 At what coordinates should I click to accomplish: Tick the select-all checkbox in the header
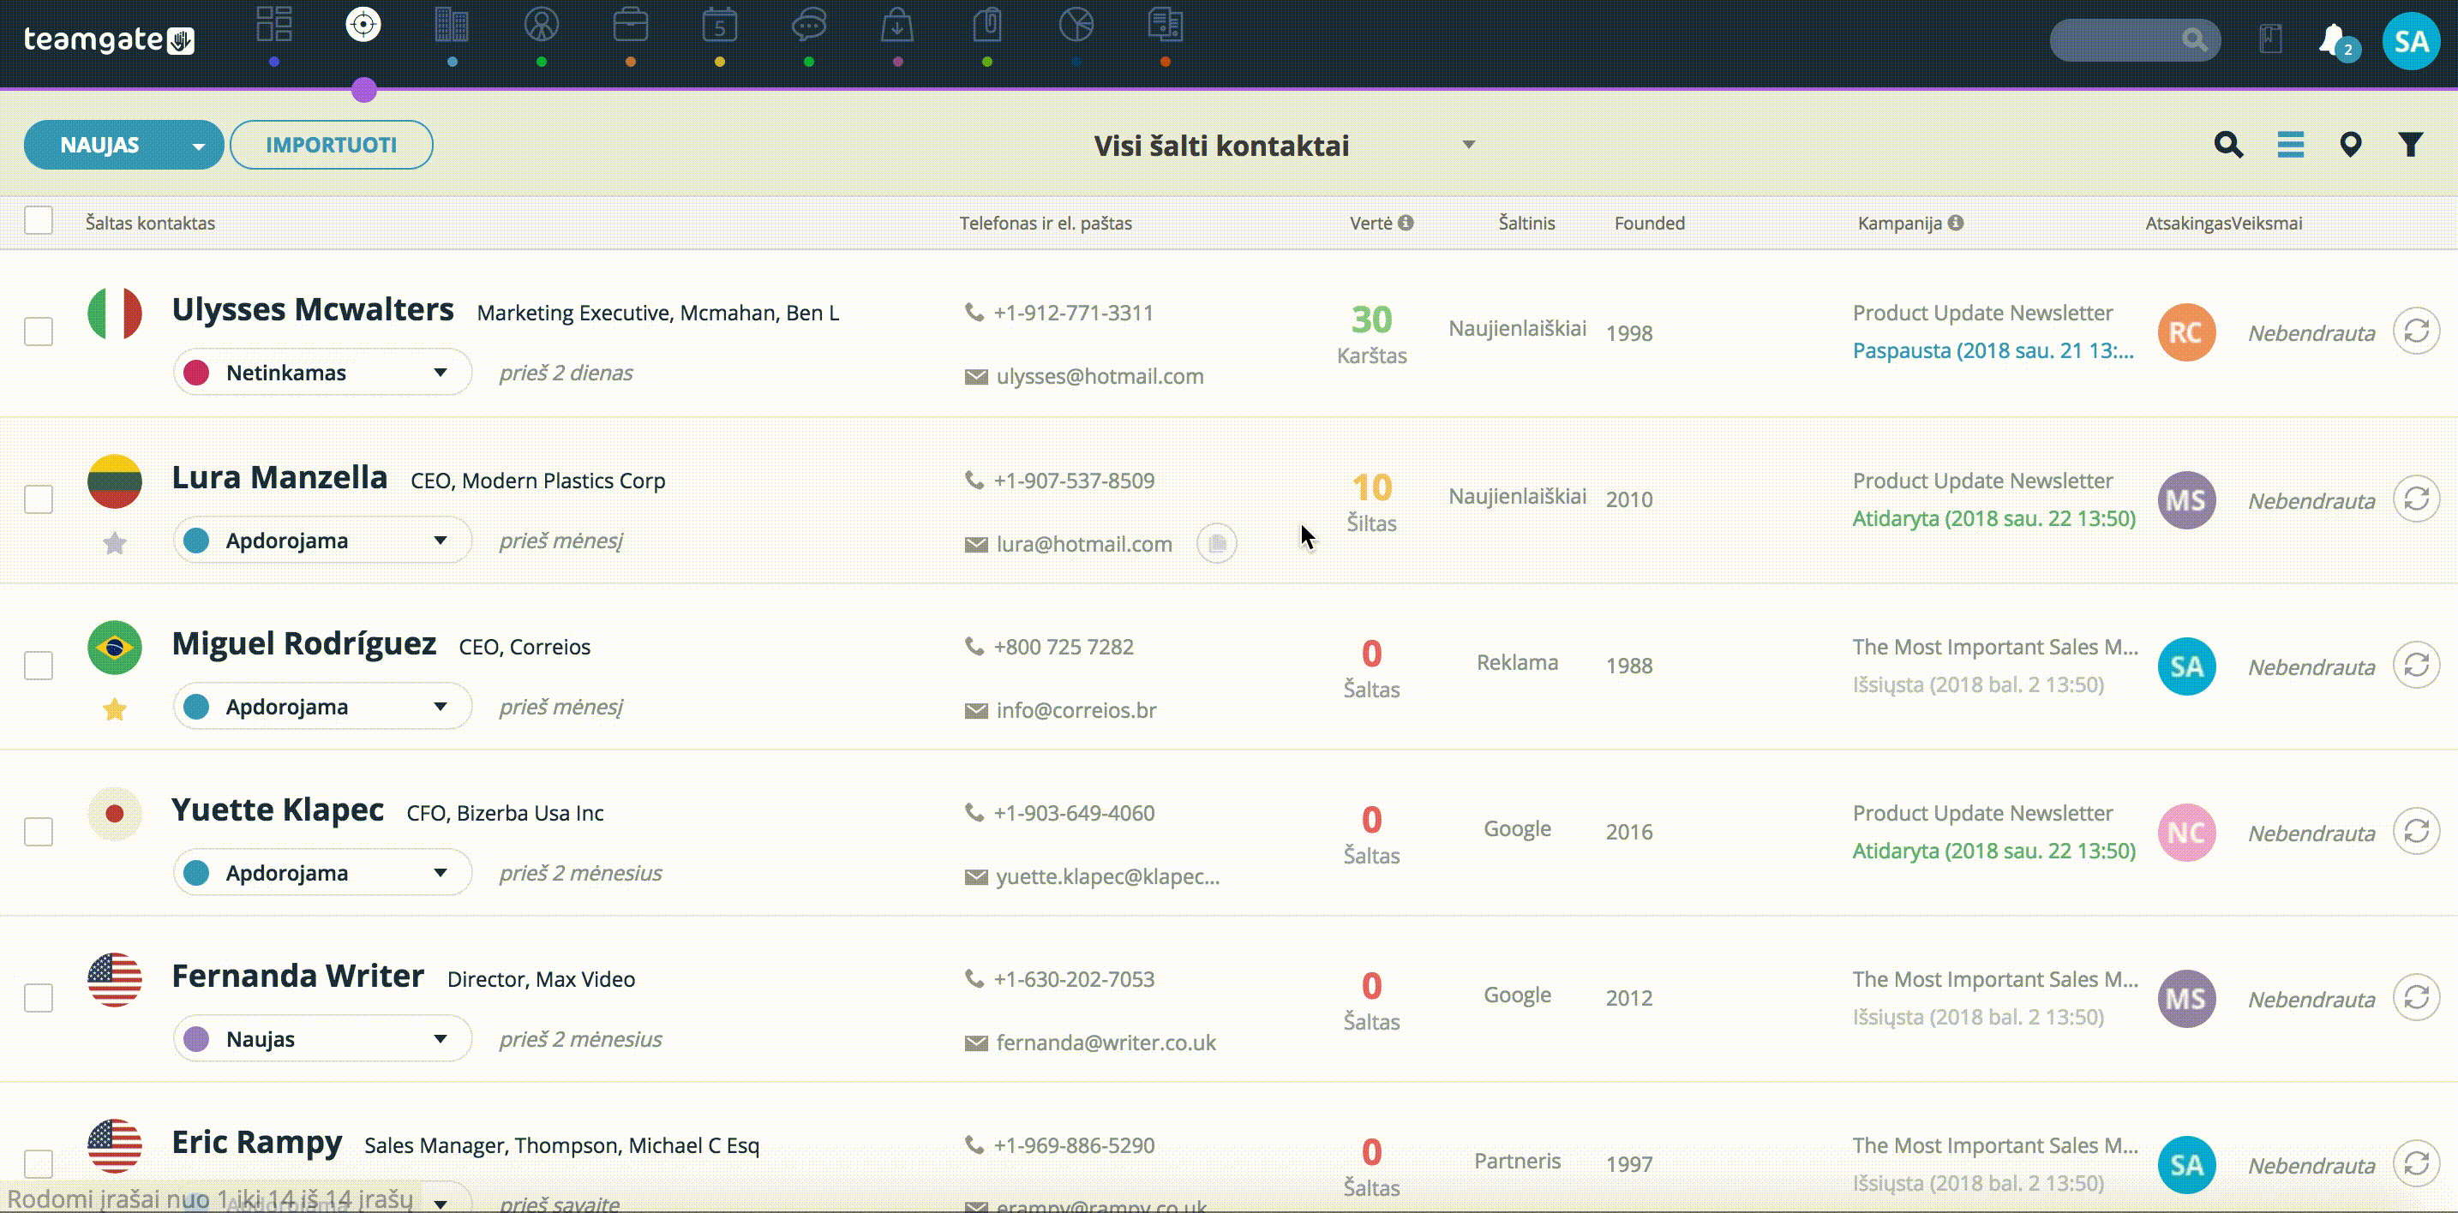pos(39,220)
